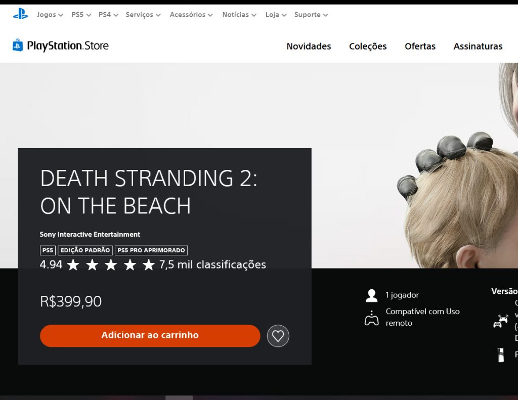Click the PlayStation Store wordmark link
Screen dimensions: 518x400
[x=68, y=46]
